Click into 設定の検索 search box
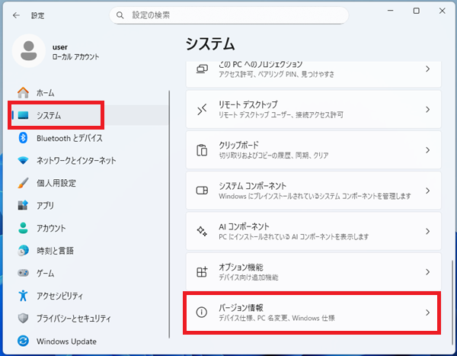This screenshot has width=457, height=356. point(228,15)
